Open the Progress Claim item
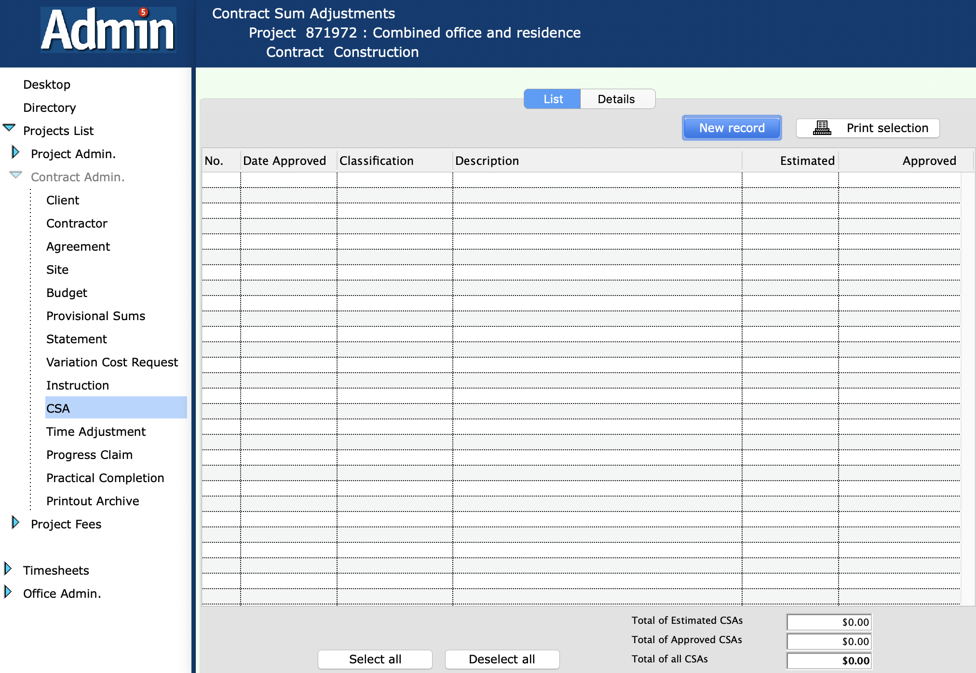This screenshot has height=673, width=976. tap(89, 455)
